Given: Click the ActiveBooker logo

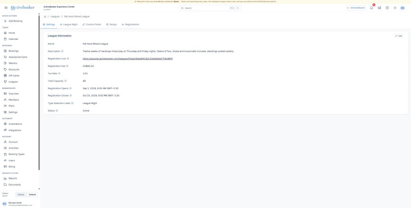Looking at the screenshot, I should tap(23, 8).
